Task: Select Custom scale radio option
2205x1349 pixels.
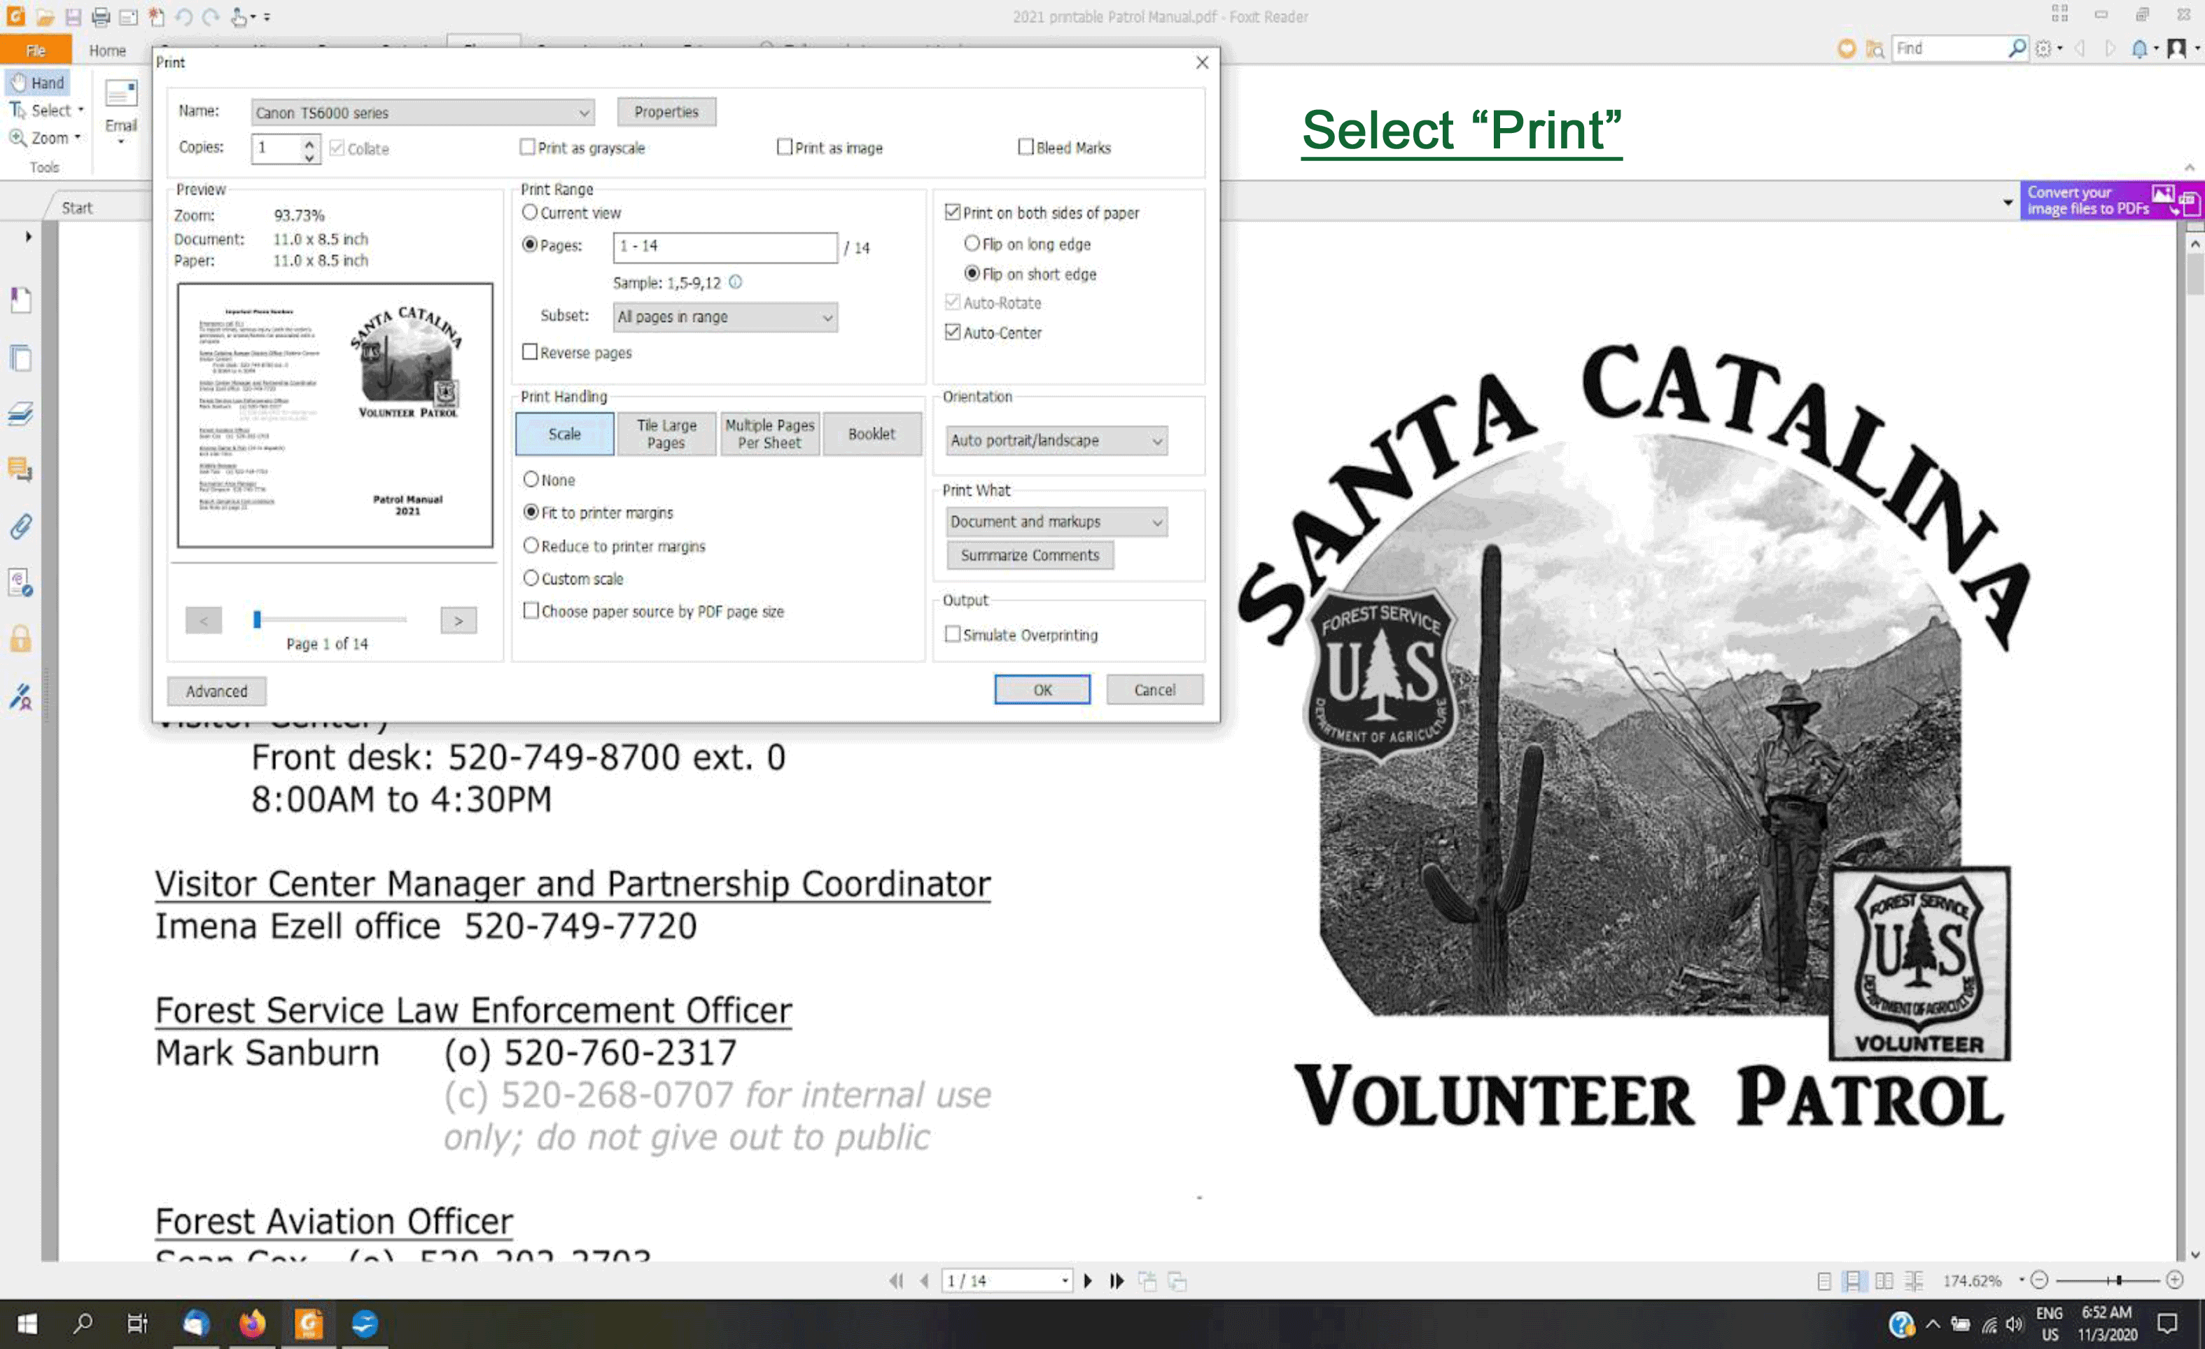Action: (531, 578)
